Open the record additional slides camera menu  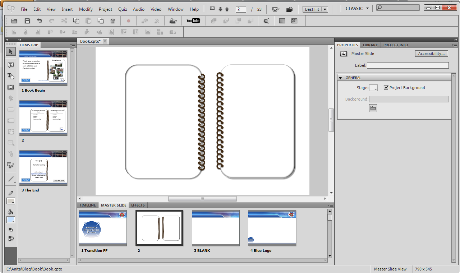pyautogui.click(x=173, y=21)
